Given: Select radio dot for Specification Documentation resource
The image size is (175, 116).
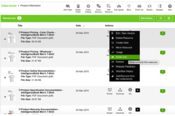Looking at the screenshot, I should point(5,97).
